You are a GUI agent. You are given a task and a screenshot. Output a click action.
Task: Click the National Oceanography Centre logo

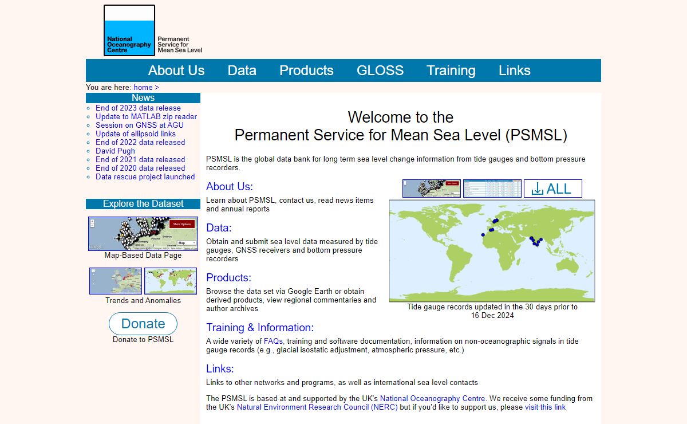pos(129,30)
